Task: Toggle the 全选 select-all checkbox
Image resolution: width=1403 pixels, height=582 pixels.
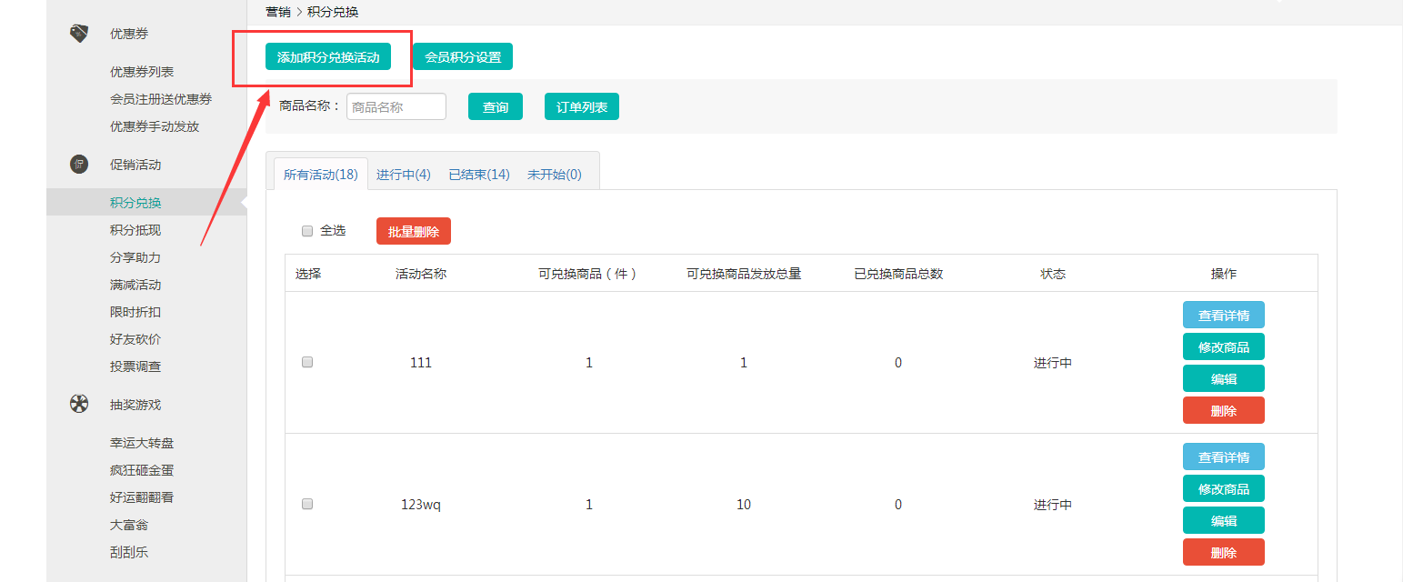Action: tap(307, 231)
